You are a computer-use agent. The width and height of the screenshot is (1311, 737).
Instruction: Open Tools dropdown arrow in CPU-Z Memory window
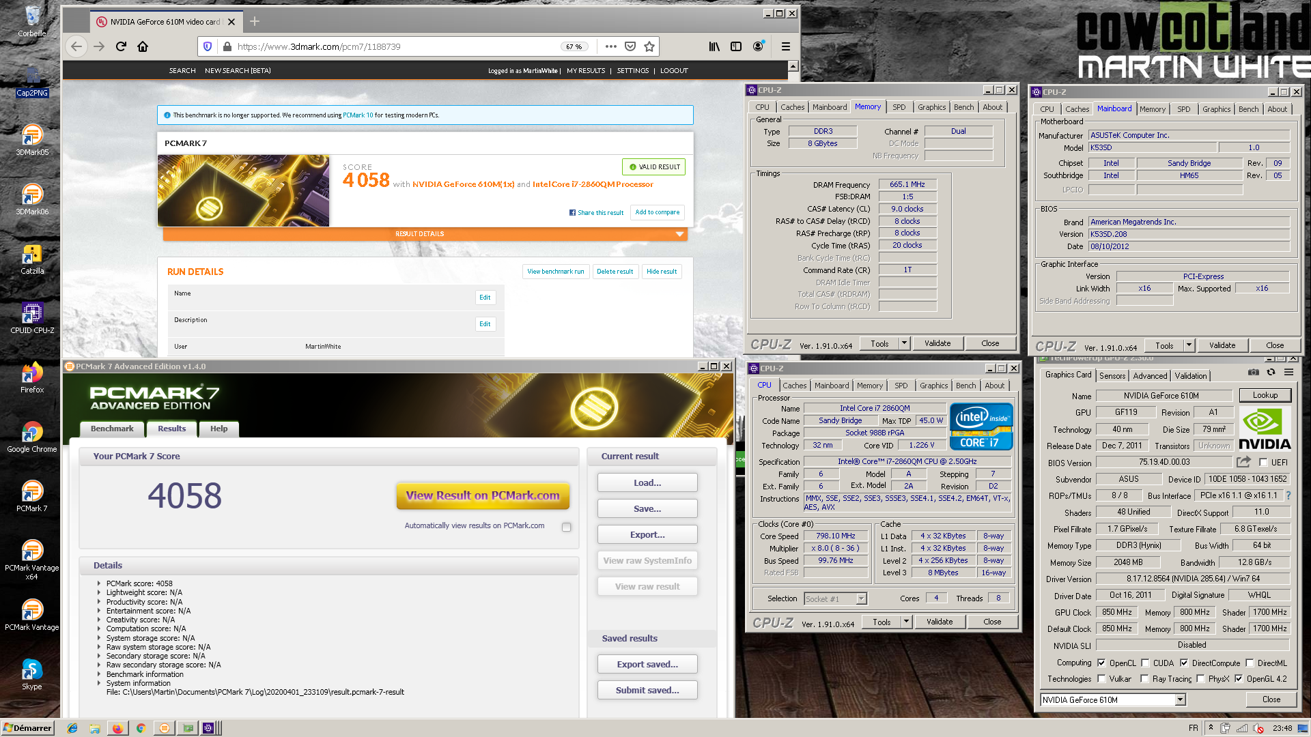905,343
